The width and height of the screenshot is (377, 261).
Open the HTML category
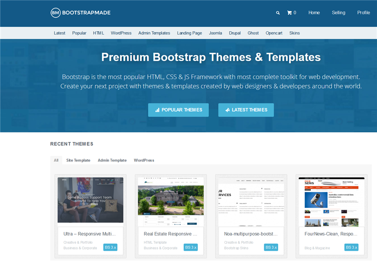pyautogui.click(x=99, y=33)
